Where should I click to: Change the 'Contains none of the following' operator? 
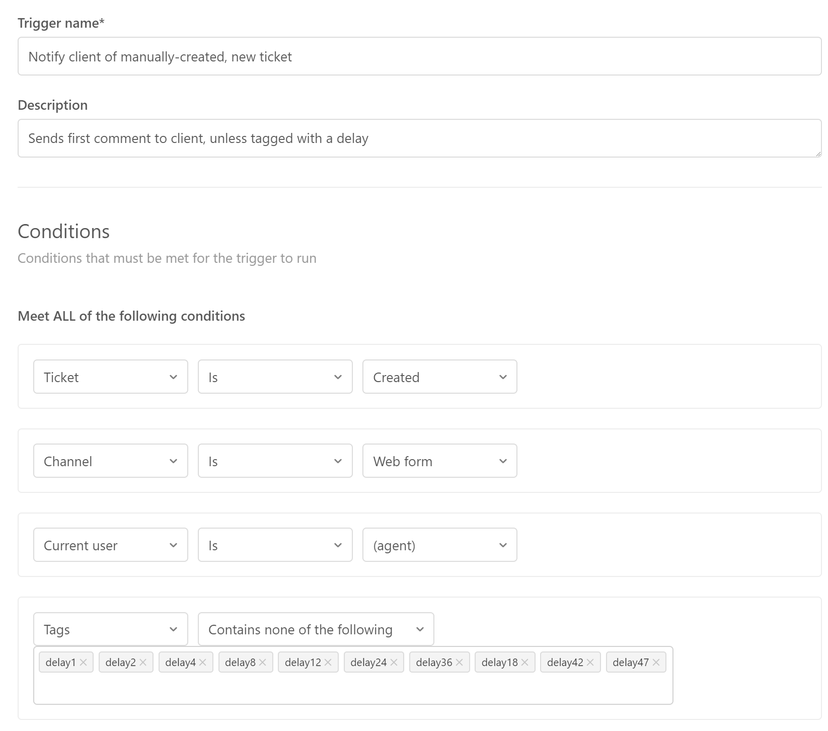(316, 629)
